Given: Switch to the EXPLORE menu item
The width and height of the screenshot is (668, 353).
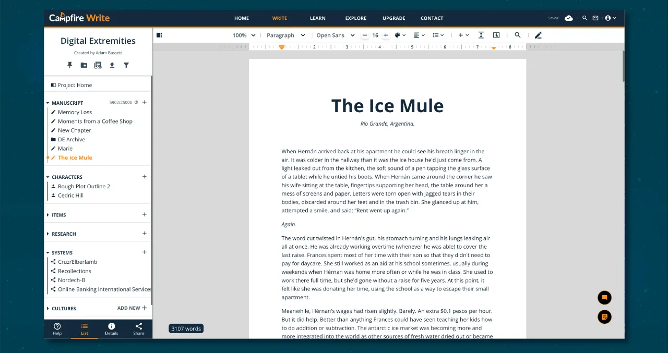Looking at the screenshot, I should pyautogui.click(x=355, y=18).
